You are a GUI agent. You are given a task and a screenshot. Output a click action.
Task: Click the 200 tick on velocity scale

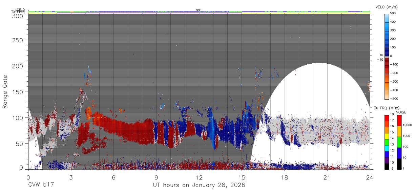pyautogui.click(x=393, y=39)
